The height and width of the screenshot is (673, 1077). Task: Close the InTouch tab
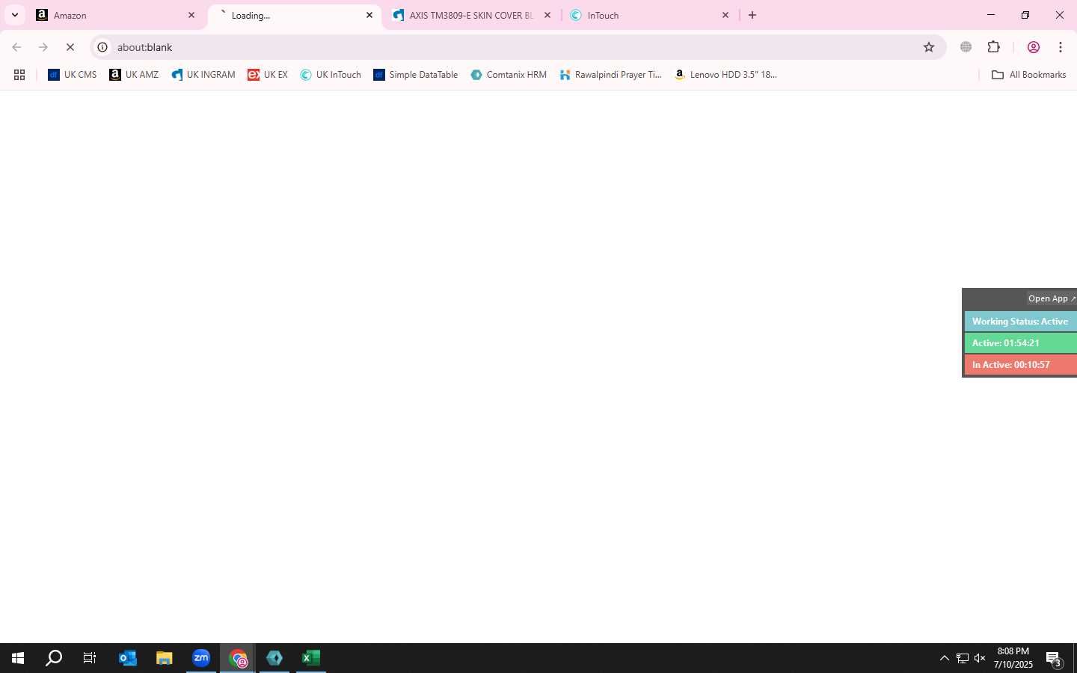point(725,15)
